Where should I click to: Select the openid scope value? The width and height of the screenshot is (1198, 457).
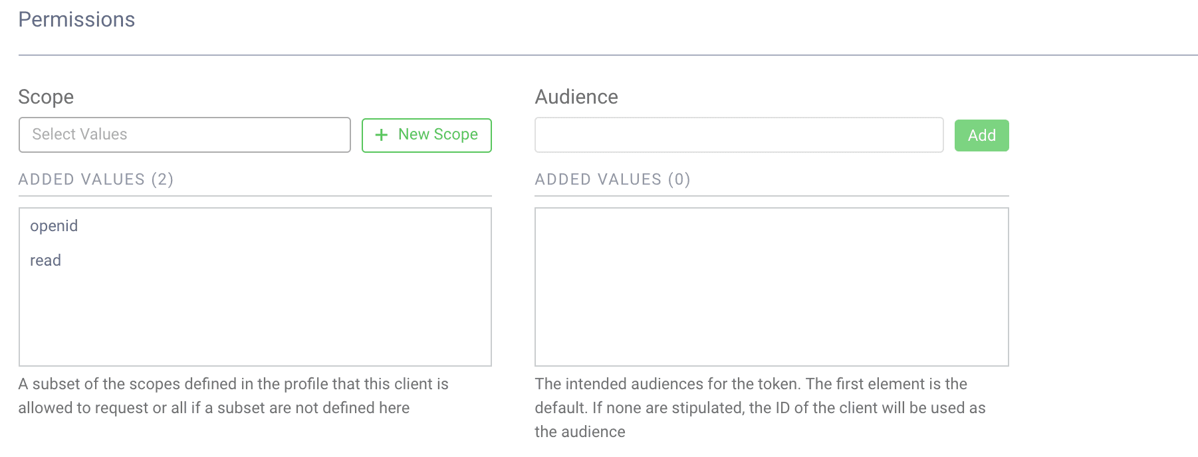54,227
